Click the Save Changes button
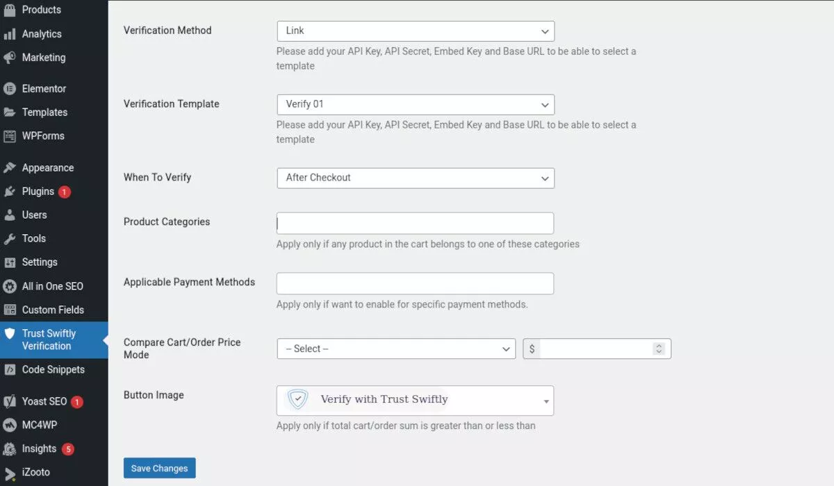Image resolution: width=834 pixels, height=486 pixels. tap(160, 468)
